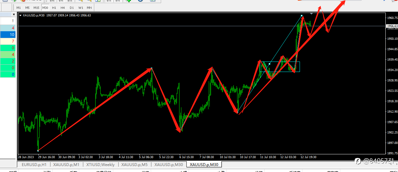Click the 30 Jun 09:30 time label
This screenshot has height=172, width=398.
pos(67,157)
